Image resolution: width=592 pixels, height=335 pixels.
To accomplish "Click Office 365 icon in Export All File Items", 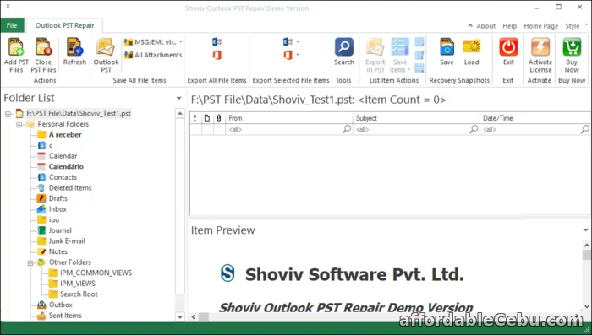I will 217,56.
